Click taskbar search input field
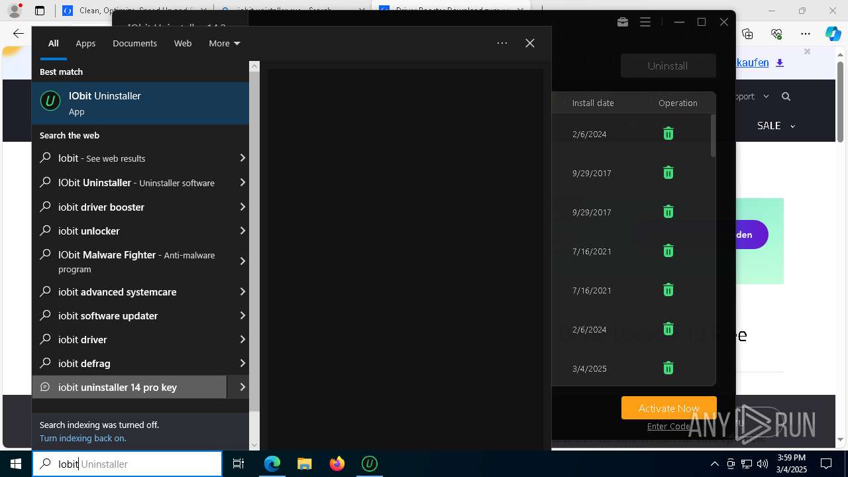Viewport: 848px width, 477px height. pyautogui.click(x=127, y=464)
